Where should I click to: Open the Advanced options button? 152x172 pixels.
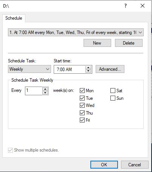coord(110,69)
